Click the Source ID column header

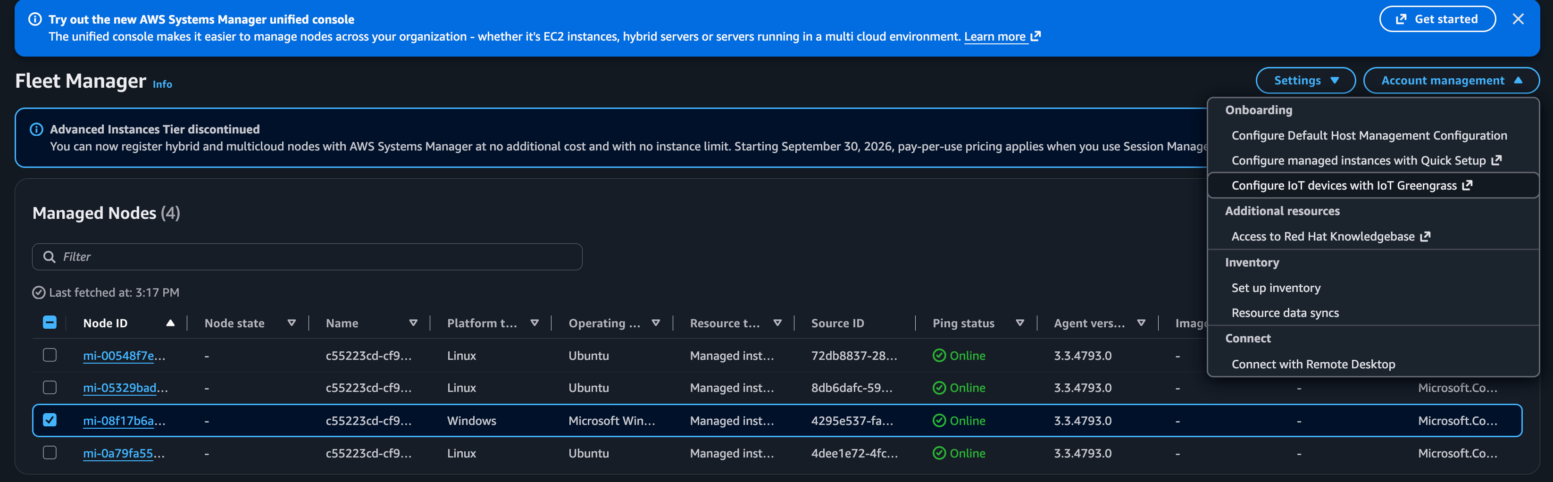coord(837,324)
